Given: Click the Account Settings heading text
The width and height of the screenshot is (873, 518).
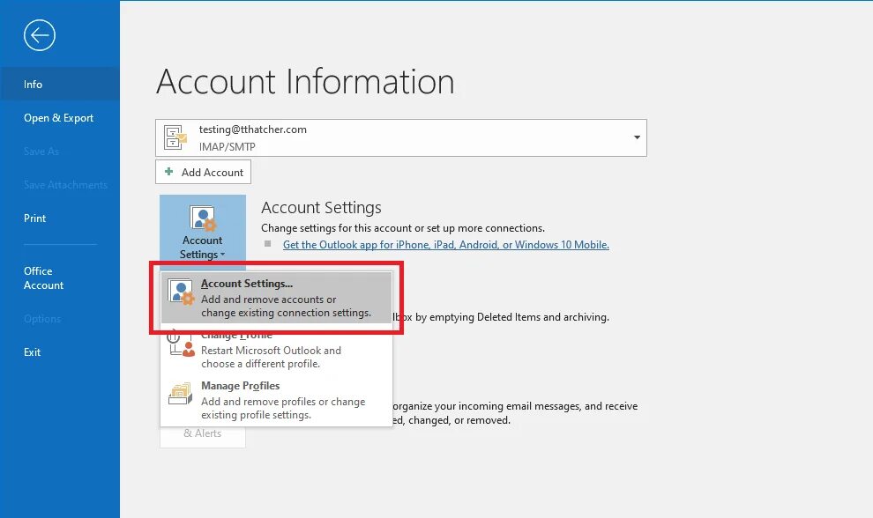Looking at the screenshot, I should 321,208.
